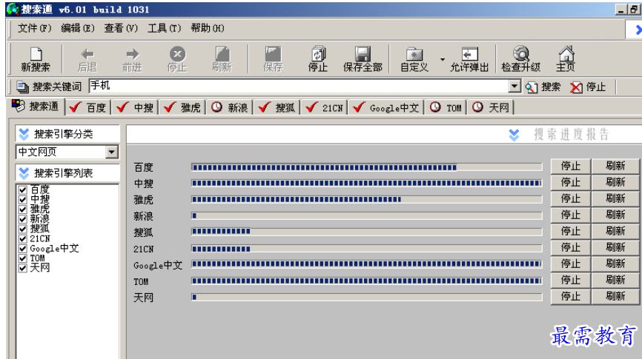
Task: Switch to the 中搜 tab
Action: (135, 107)
